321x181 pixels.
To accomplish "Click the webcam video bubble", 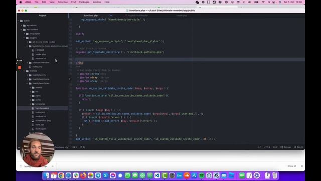I will click(37, 150).
